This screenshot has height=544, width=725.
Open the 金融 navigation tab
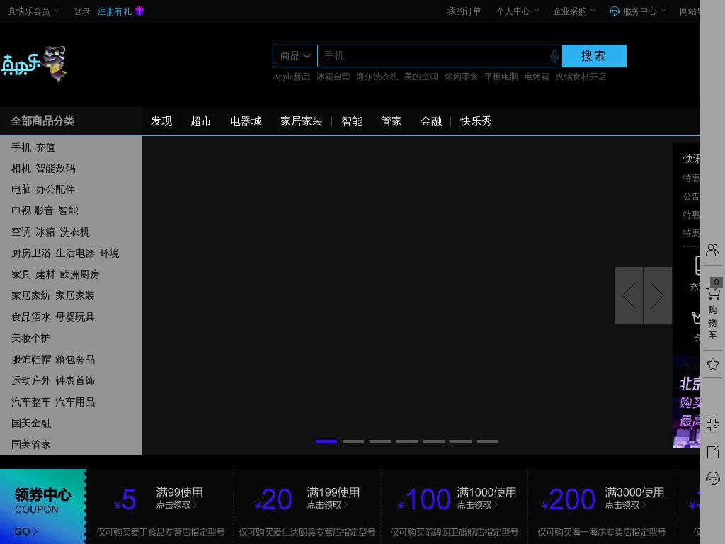tap(431, 121)
